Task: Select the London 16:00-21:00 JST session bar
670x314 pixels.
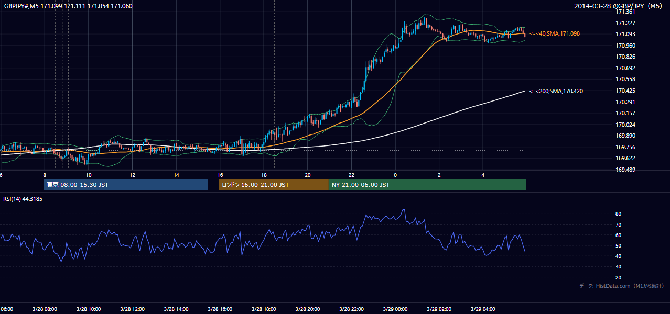Action: pos(274,185)
